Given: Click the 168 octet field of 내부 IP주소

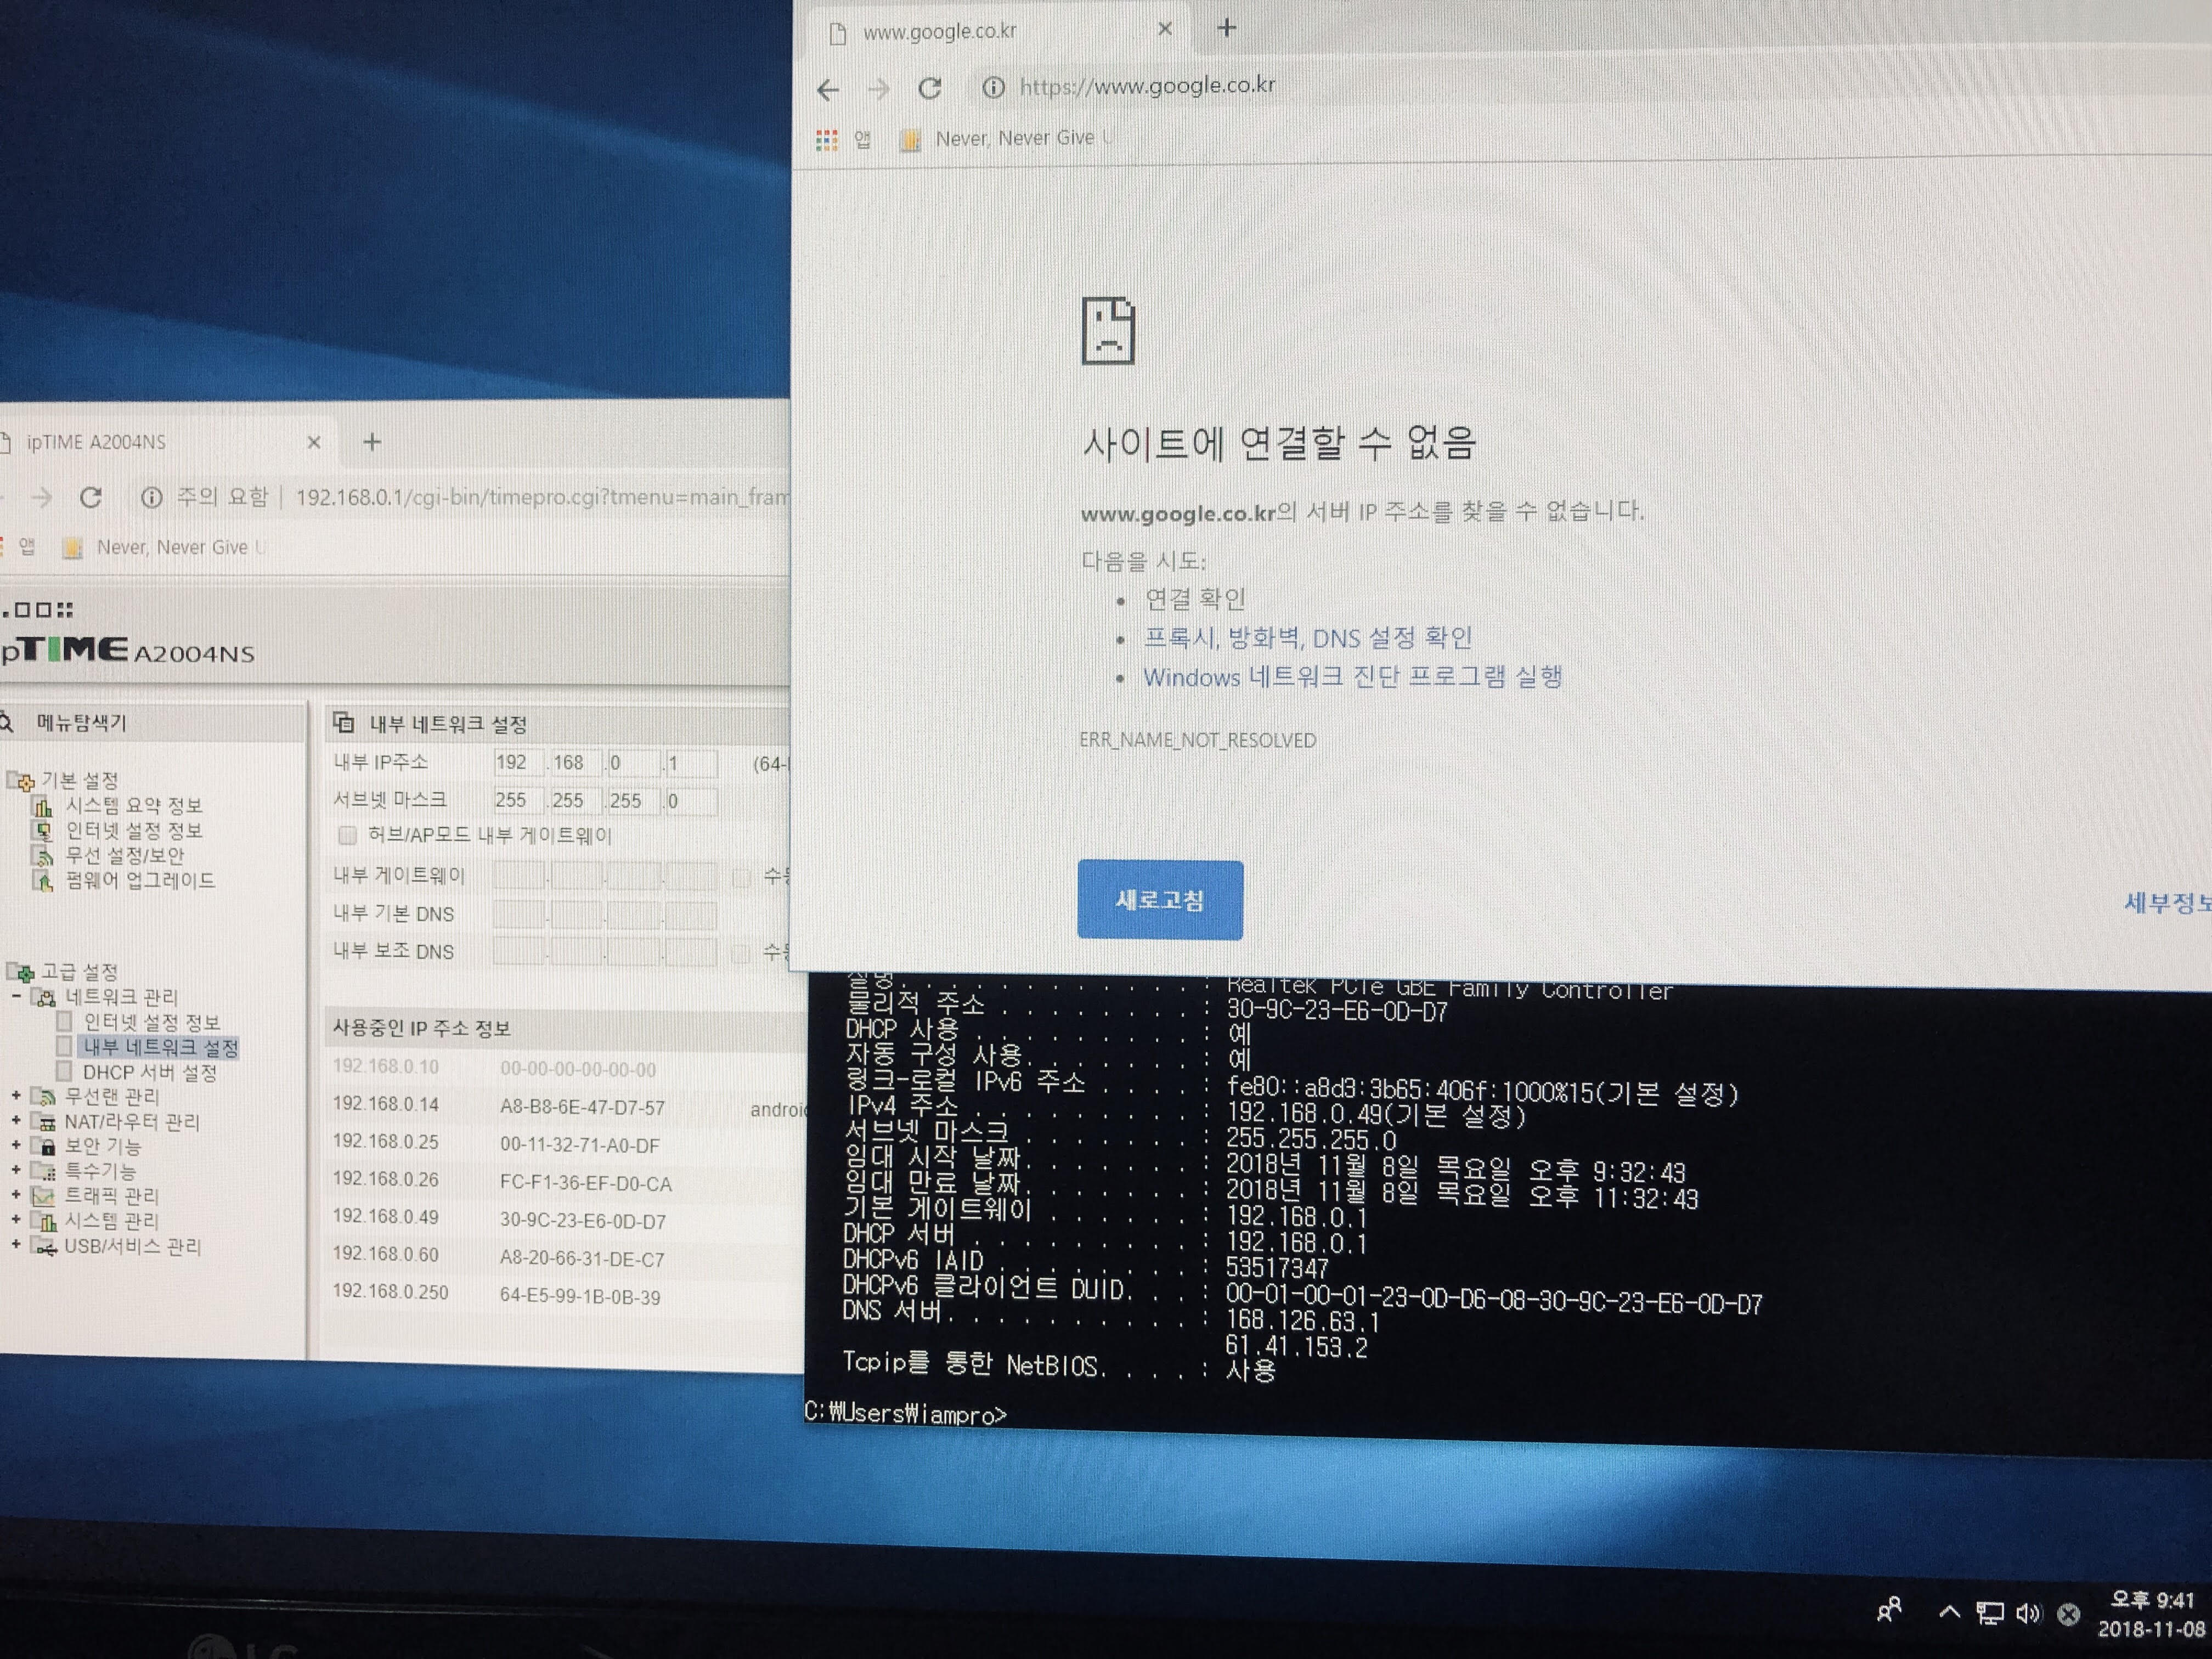Looking at the screenshot, I should (577, 763).
